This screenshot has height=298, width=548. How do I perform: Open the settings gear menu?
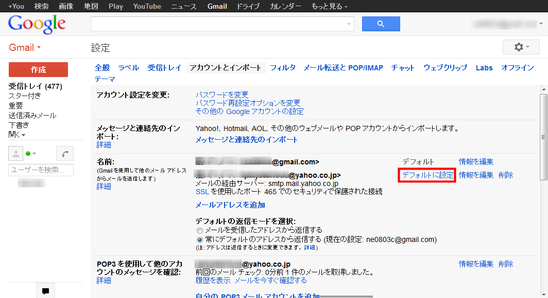521,47
